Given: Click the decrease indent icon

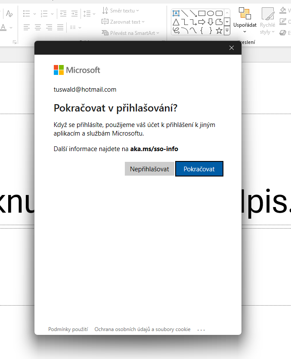Looking at the screenshot, I should pyautogui.click(x=63, y=14).
